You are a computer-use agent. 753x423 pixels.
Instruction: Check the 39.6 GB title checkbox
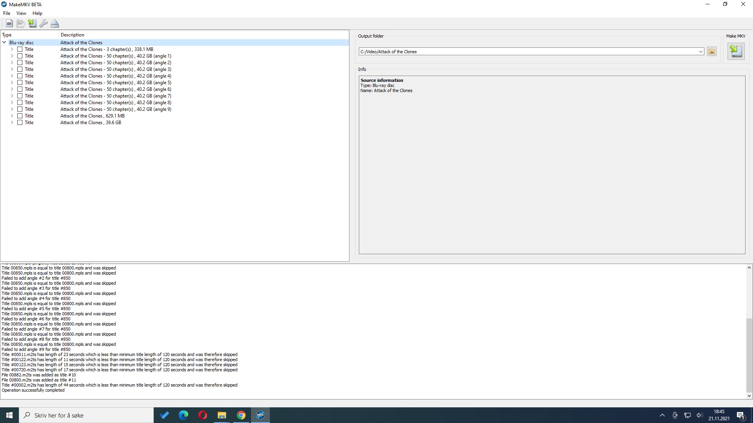20,123
